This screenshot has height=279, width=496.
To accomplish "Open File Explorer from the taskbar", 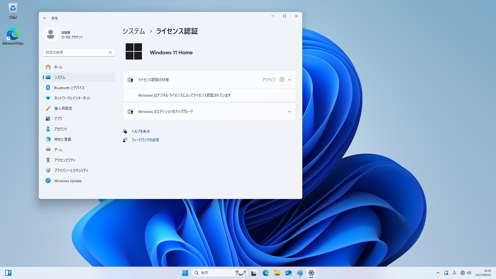I will pyautogui.click(x=277, y=273).
